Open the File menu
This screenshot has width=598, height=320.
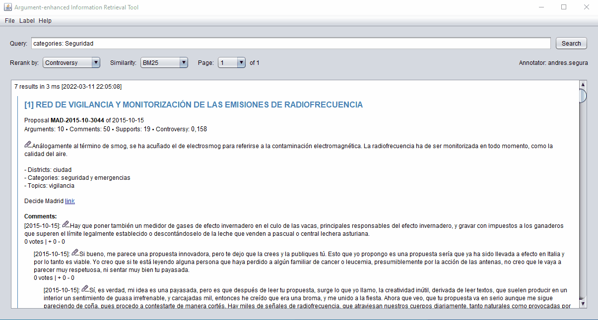pos(10,21)
